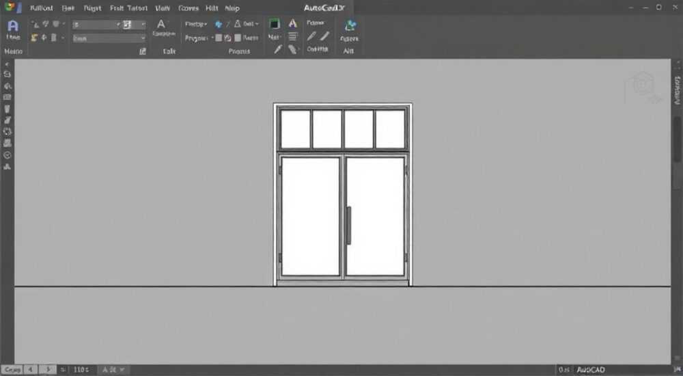Screen dimensions: 683x376
Task: Open the Hilt menu in menu bar
Action: point(212,8)
